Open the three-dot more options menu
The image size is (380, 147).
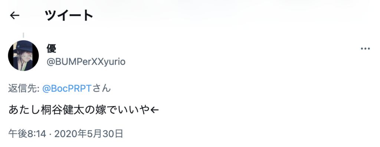coord(365,49)
